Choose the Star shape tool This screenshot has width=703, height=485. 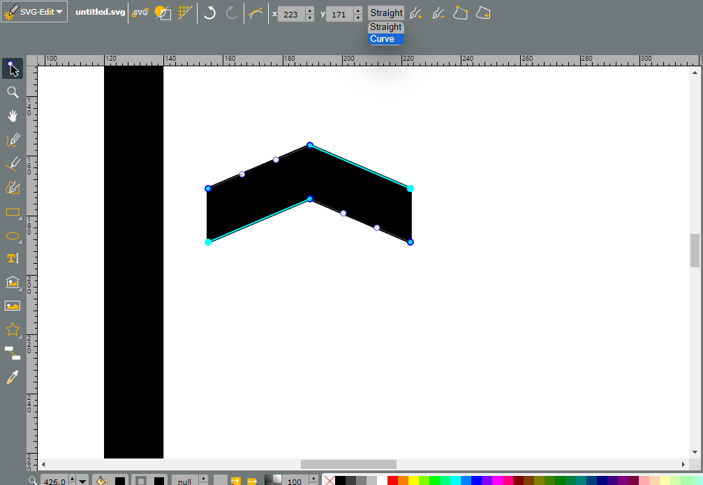click(13, 329)
